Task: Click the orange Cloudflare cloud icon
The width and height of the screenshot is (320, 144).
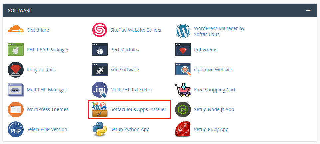Action: click(x=16, y=29)
